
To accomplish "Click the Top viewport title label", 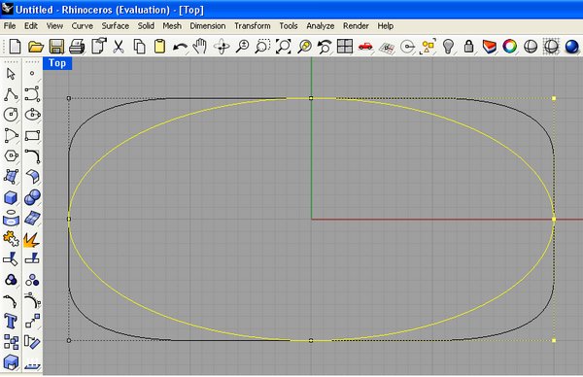I will (x=57, y=63).
